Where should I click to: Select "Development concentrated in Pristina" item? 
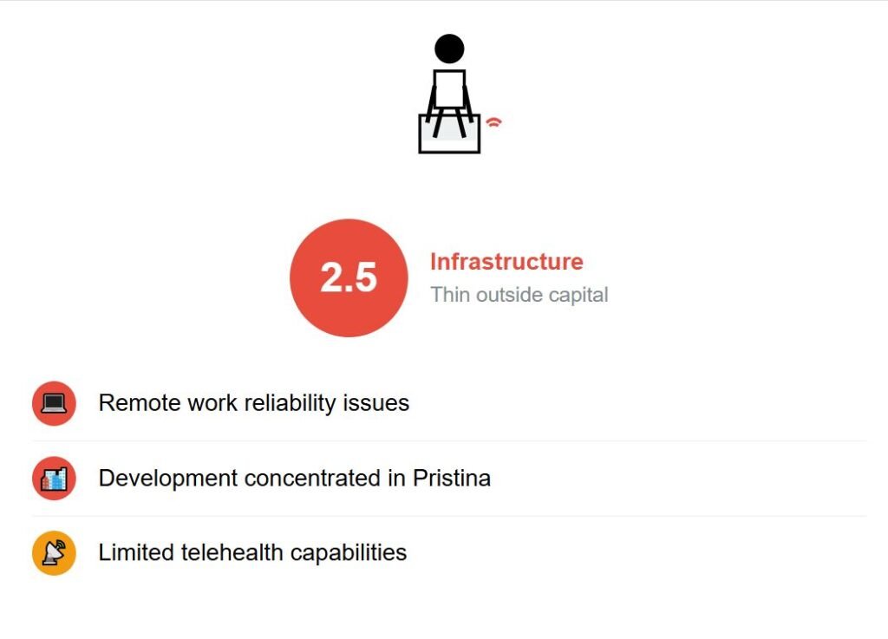[294, 479]
